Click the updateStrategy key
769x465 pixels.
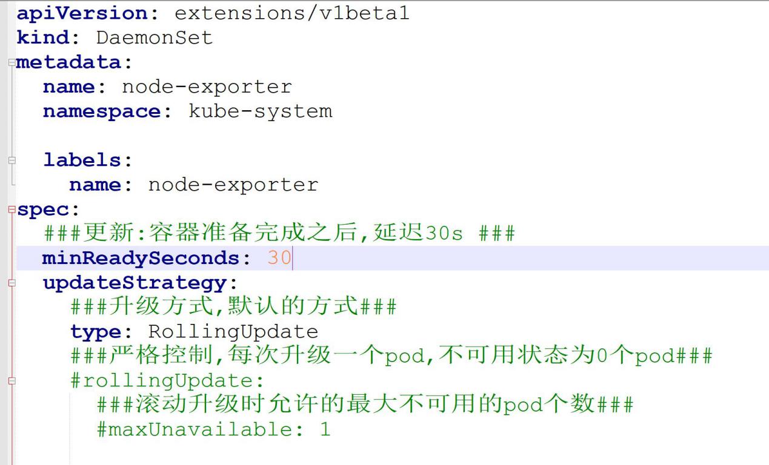pos(134,283)
